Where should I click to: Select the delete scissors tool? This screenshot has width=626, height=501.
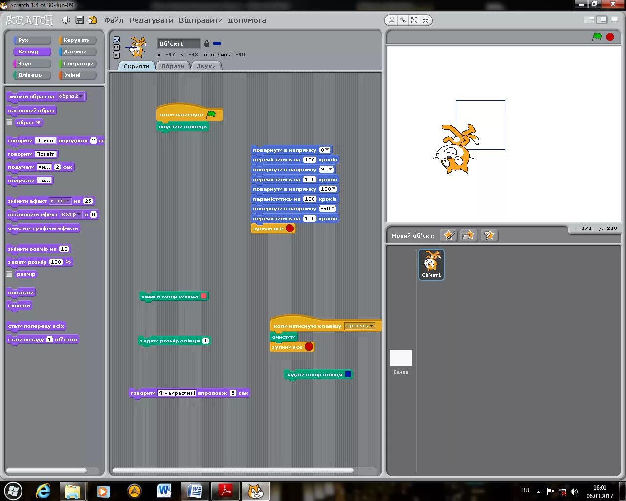pyautogui.click(x=403, y=20)
